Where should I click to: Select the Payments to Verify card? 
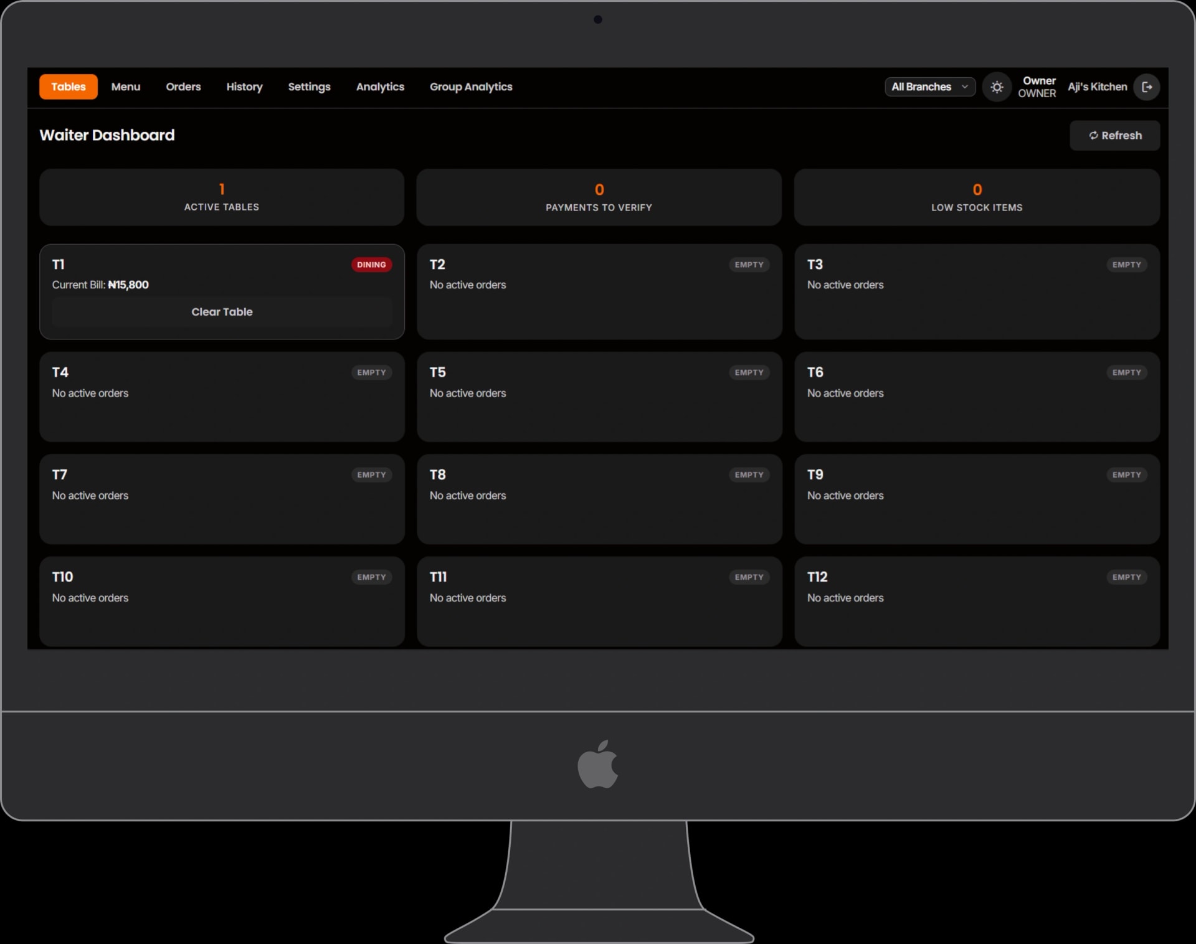[599, 197]
